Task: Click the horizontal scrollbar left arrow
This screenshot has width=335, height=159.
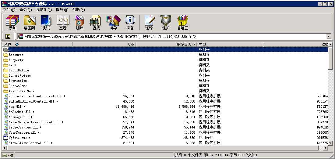Action: pos(4,148)
